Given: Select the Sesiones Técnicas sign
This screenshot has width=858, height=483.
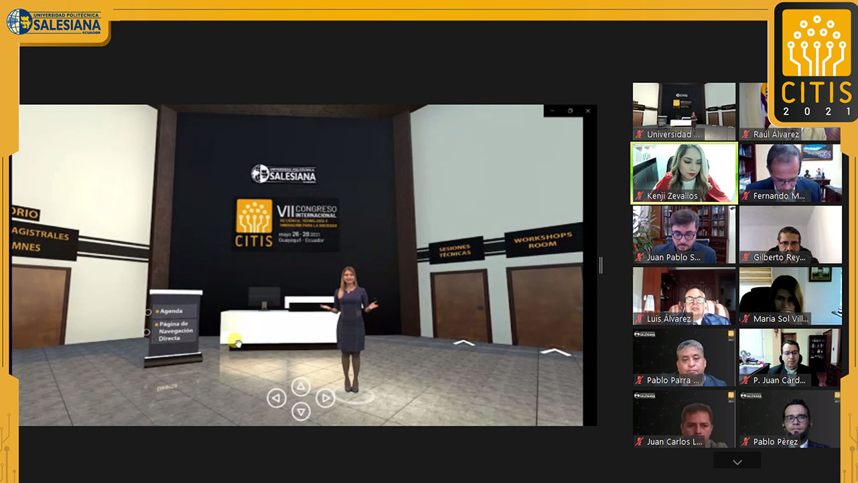Looking at the screenshot, I should tap(455, 251).
